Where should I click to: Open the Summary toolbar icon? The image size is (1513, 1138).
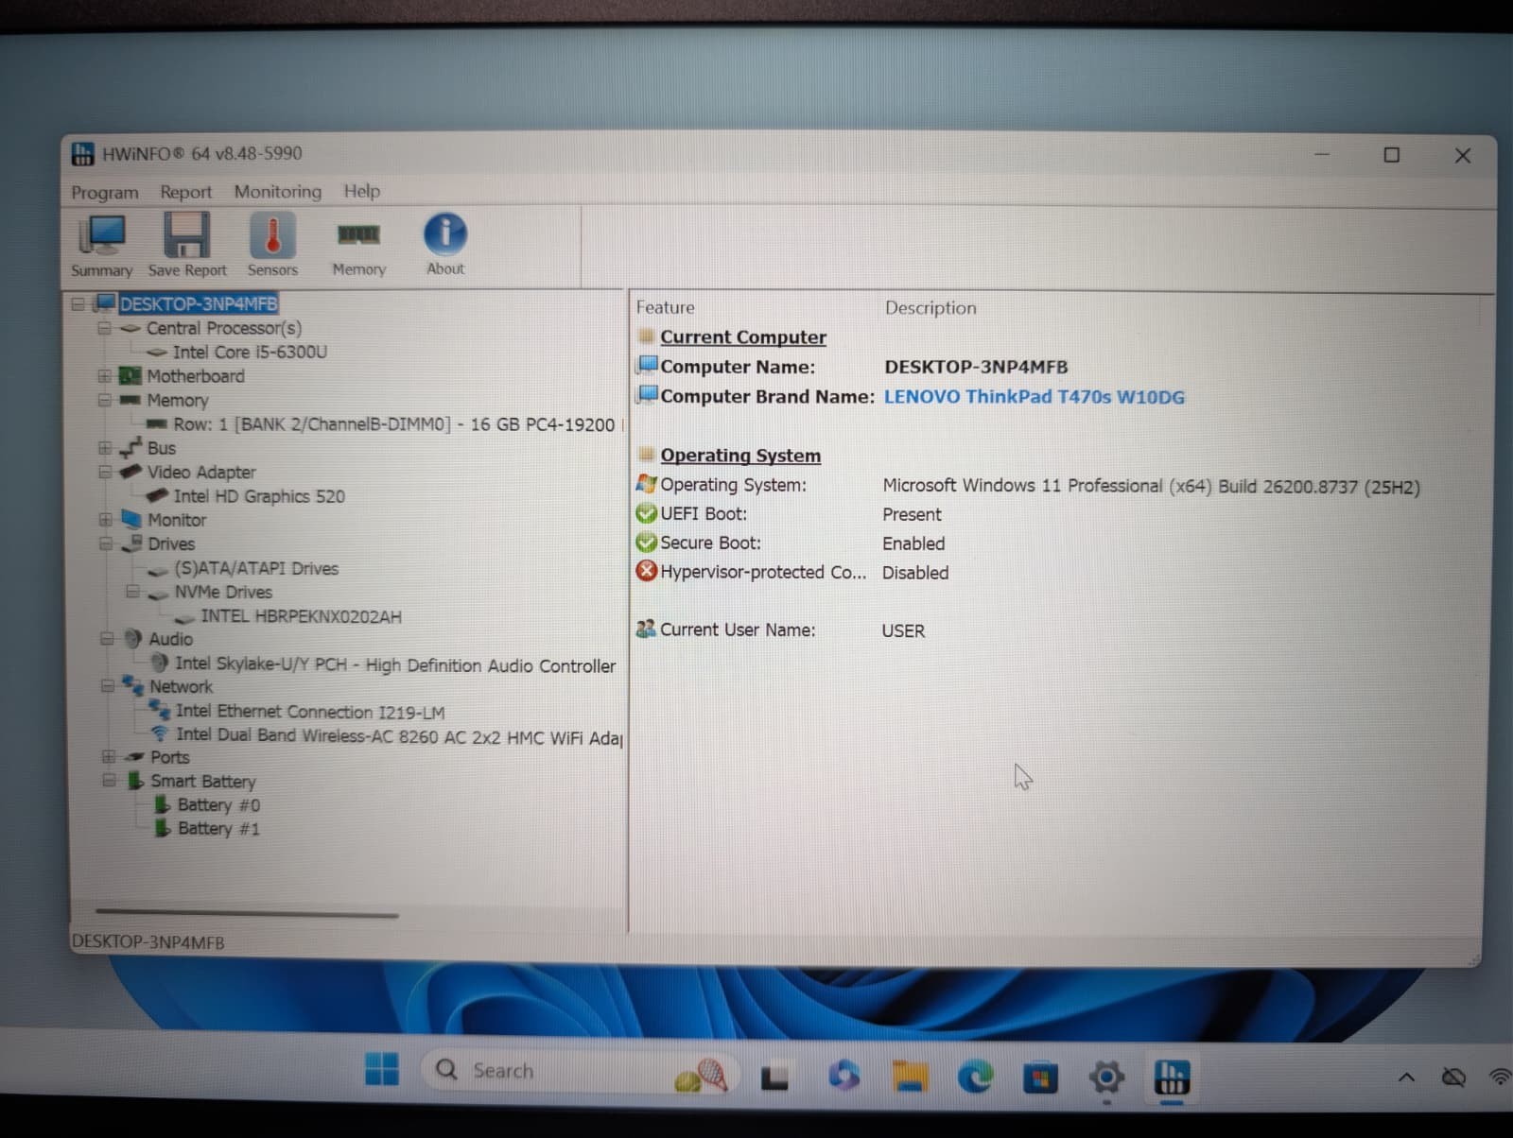[x=101, y=245]
